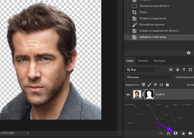Lock position move icon
194x138 pixels.
click(155, 85)
